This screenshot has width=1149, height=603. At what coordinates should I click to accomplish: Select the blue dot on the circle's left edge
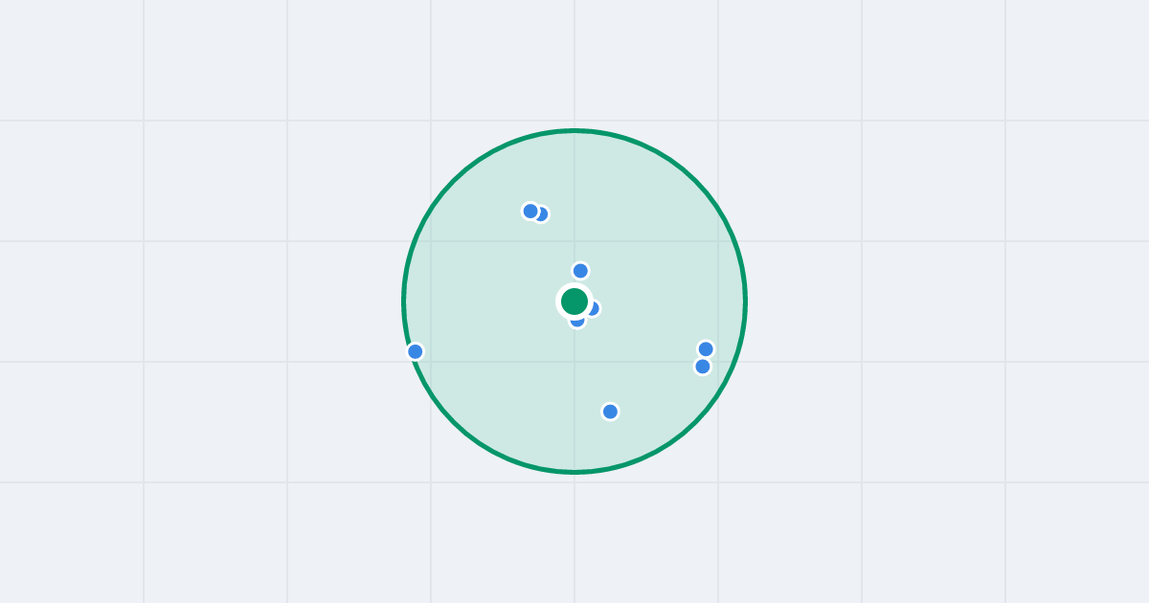coord(416,351)
